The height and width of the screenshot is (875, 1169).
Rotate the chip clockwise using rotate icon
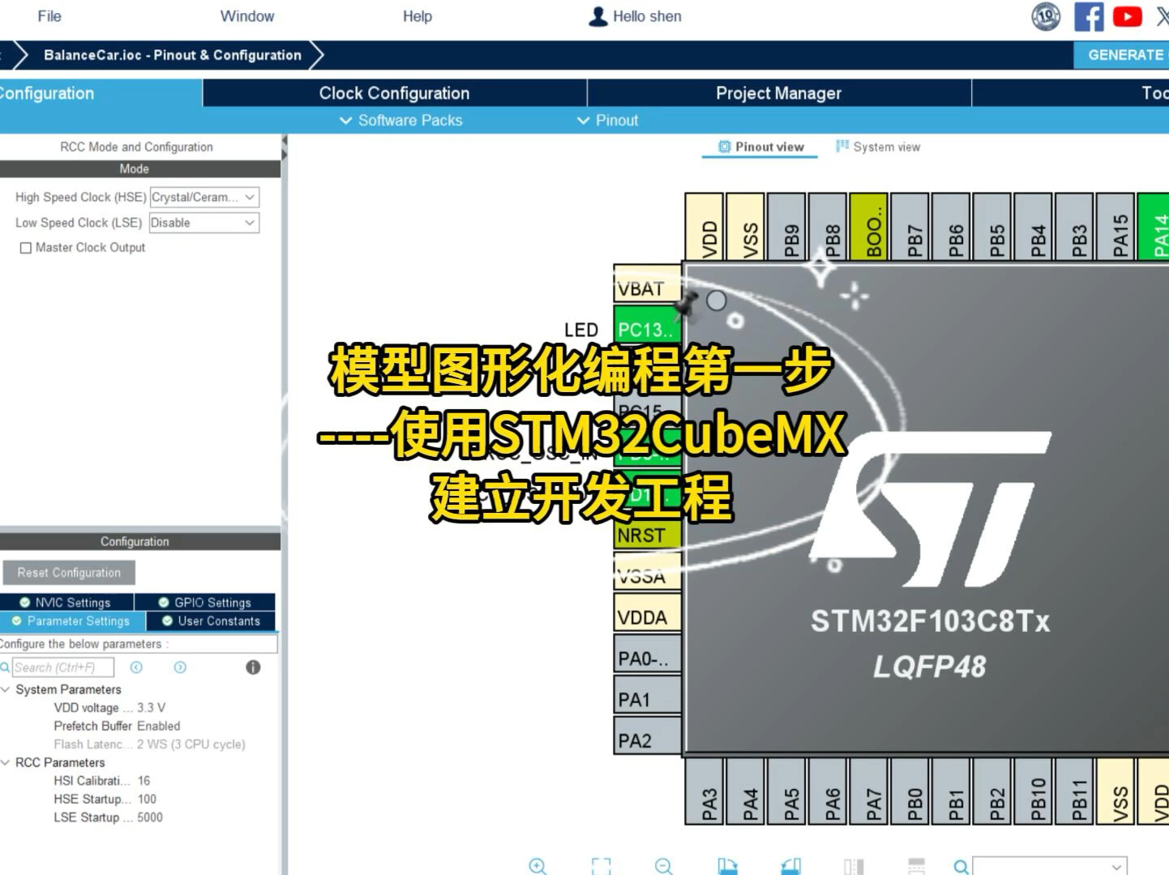727,865
